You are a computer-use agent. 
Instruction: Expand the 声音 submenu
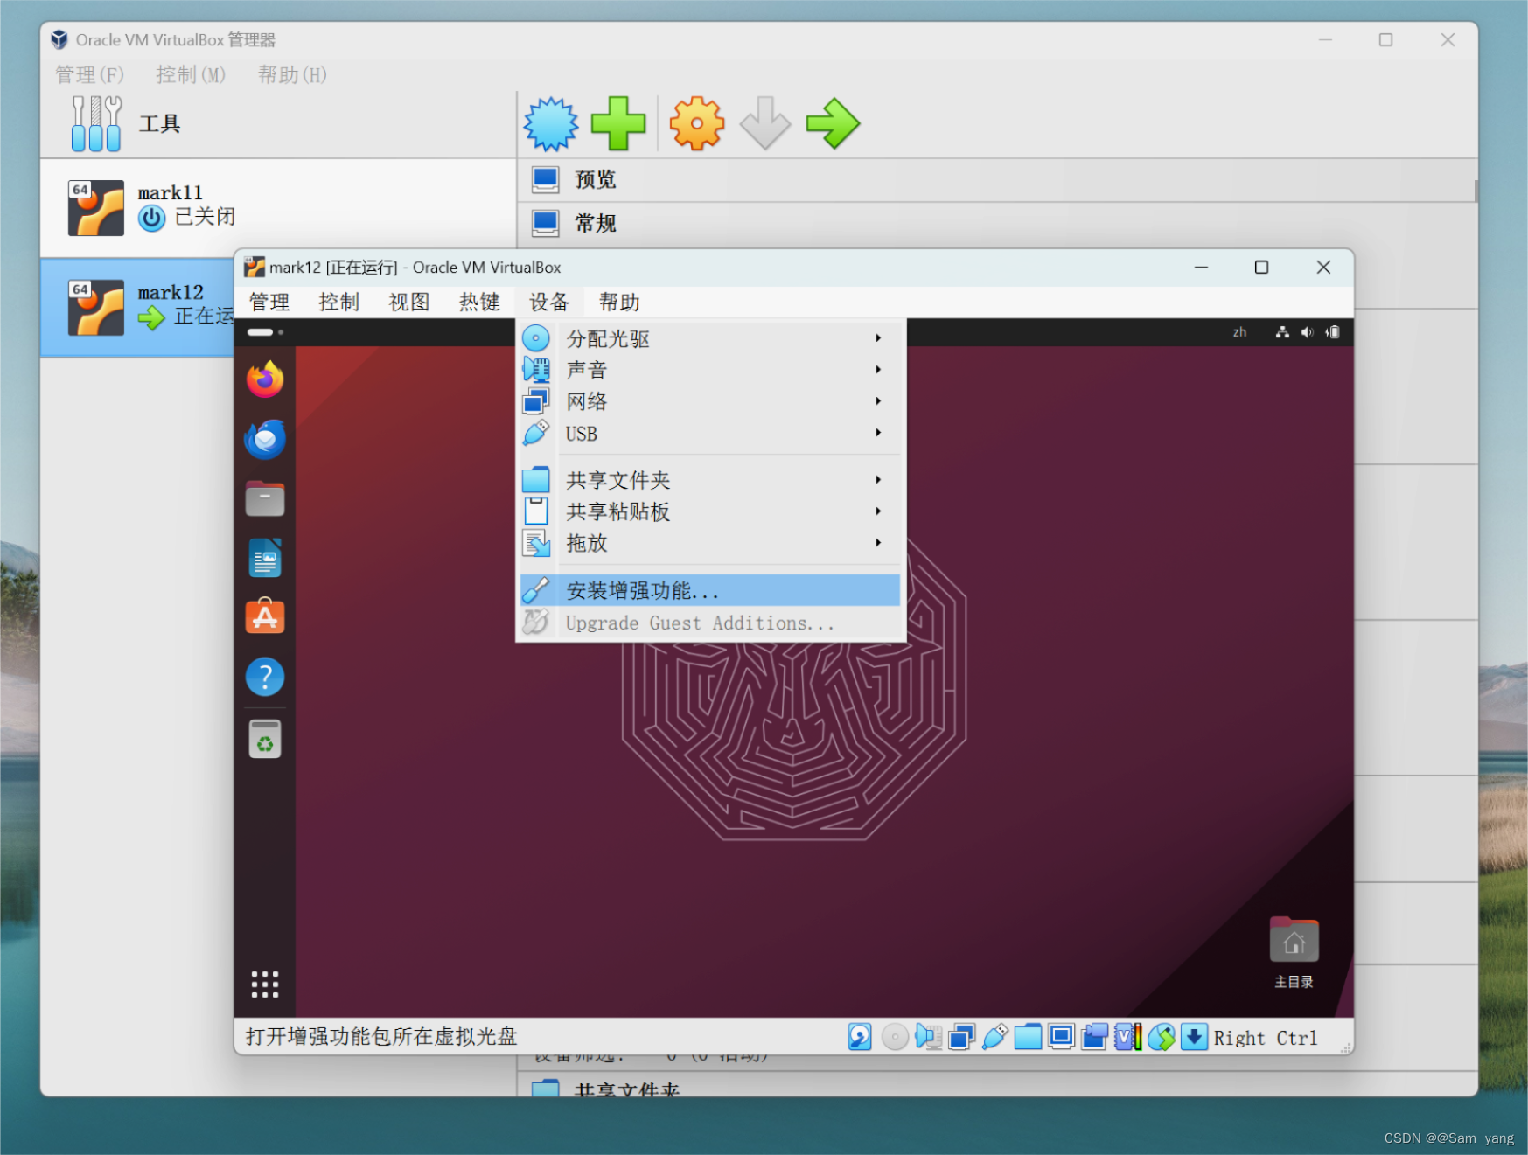pos(710,370)
